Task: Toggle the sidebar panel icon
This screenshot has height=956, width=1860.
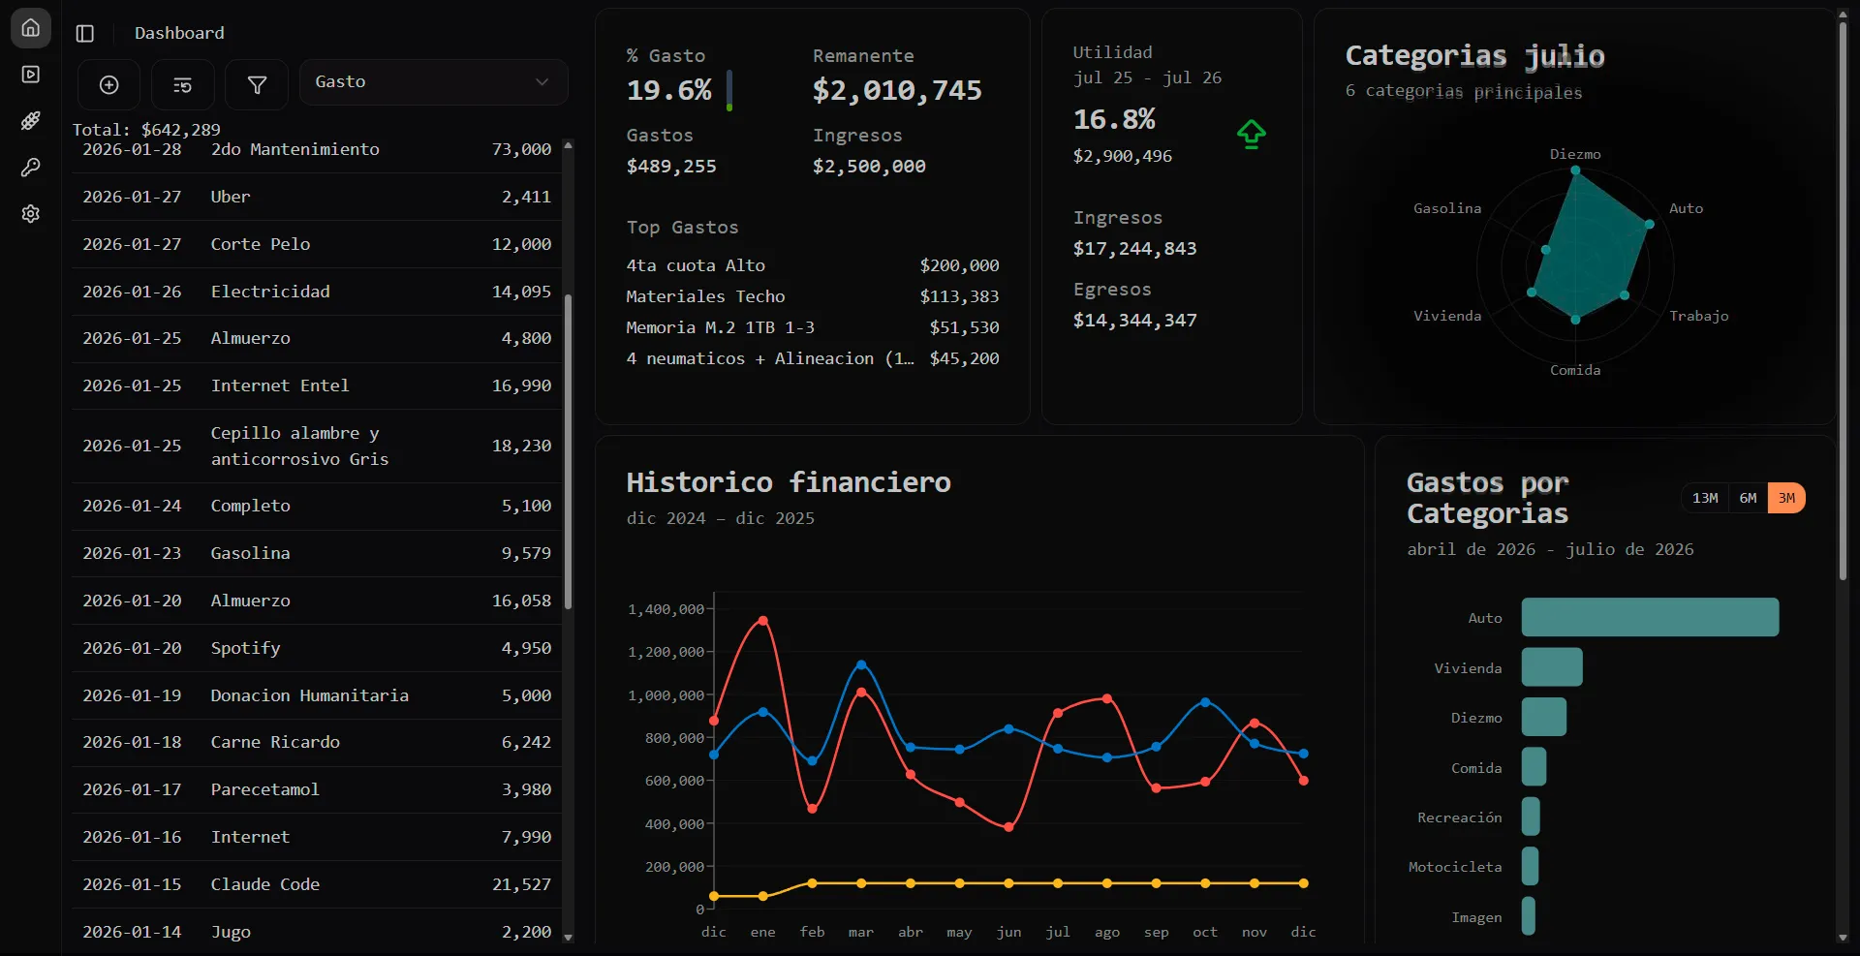Action: pyautogui.click(x=85, y=34)
